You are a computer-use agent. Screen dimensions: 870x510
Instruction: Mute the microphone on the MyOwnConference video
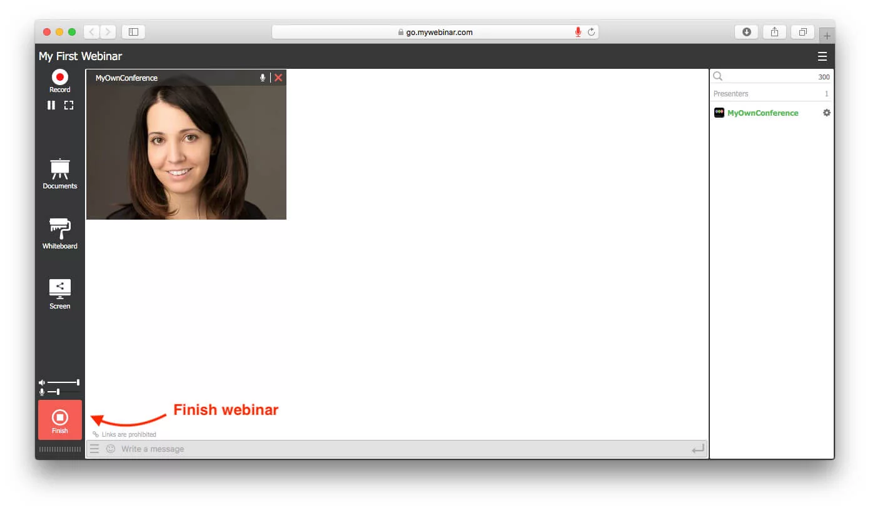coord(263,78)
